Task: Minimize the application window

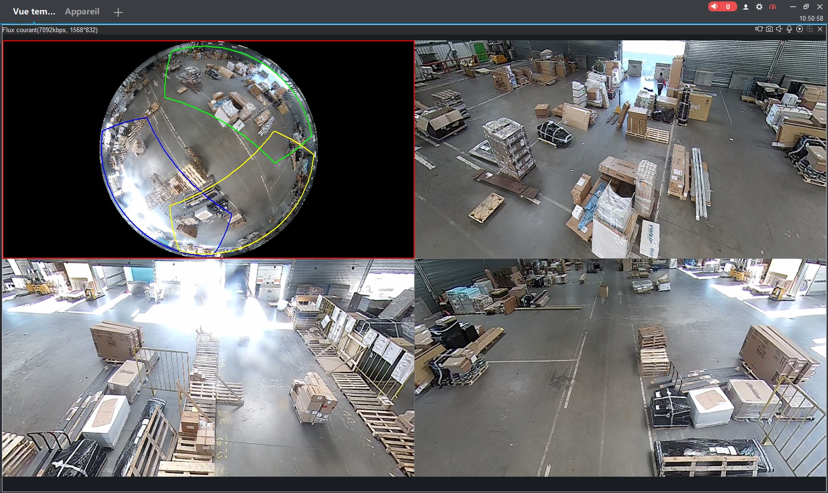Action: pos(792,7)
